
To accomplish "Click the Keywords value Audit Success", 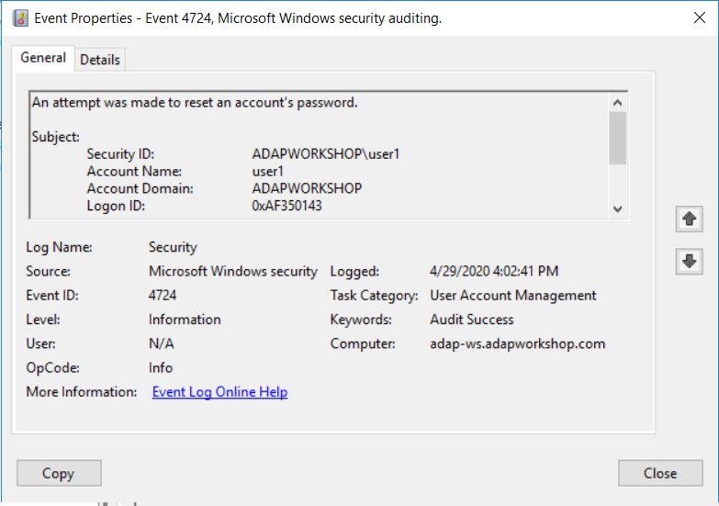I will click(x=472, y=320).
